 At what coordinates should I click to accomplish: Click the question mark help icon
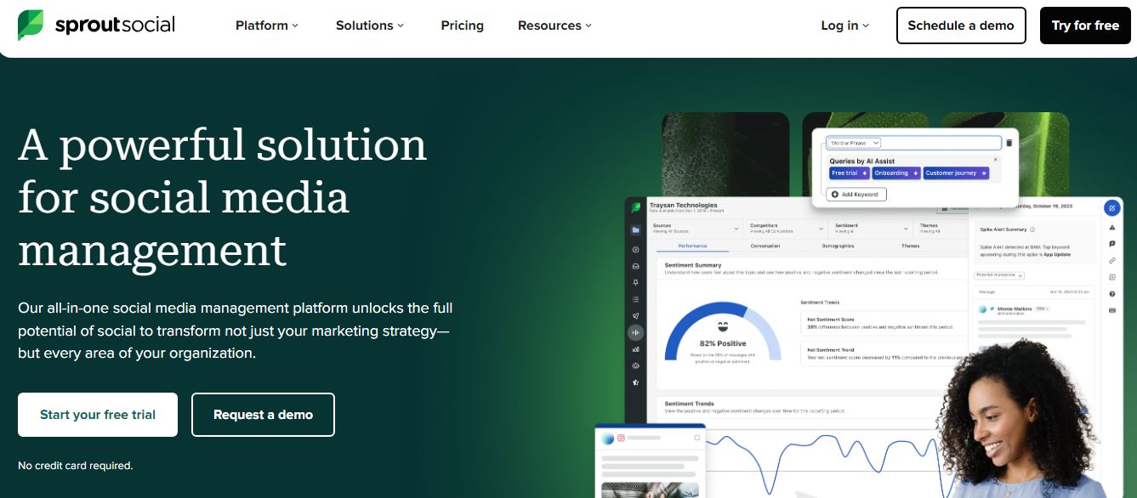[x=1112, y=294]
